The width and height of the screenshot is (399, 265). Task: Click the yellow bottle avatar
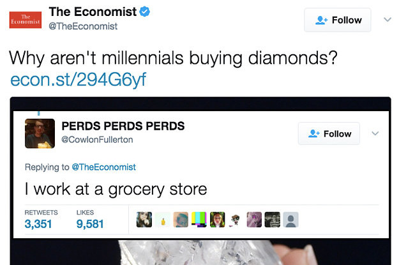(162, 219)
